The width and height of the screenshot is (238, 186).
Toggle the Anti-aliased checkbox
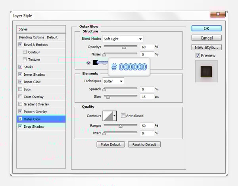click(123, 116)
